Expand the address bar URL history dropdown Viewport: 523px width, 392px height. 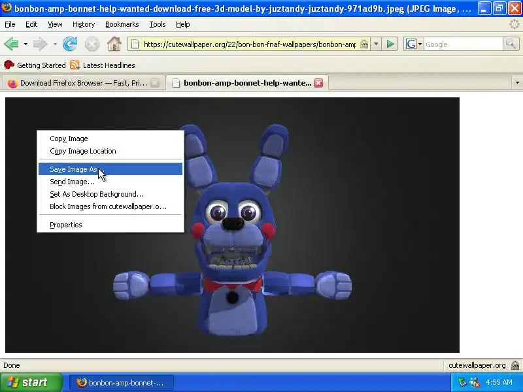point(376,44)
